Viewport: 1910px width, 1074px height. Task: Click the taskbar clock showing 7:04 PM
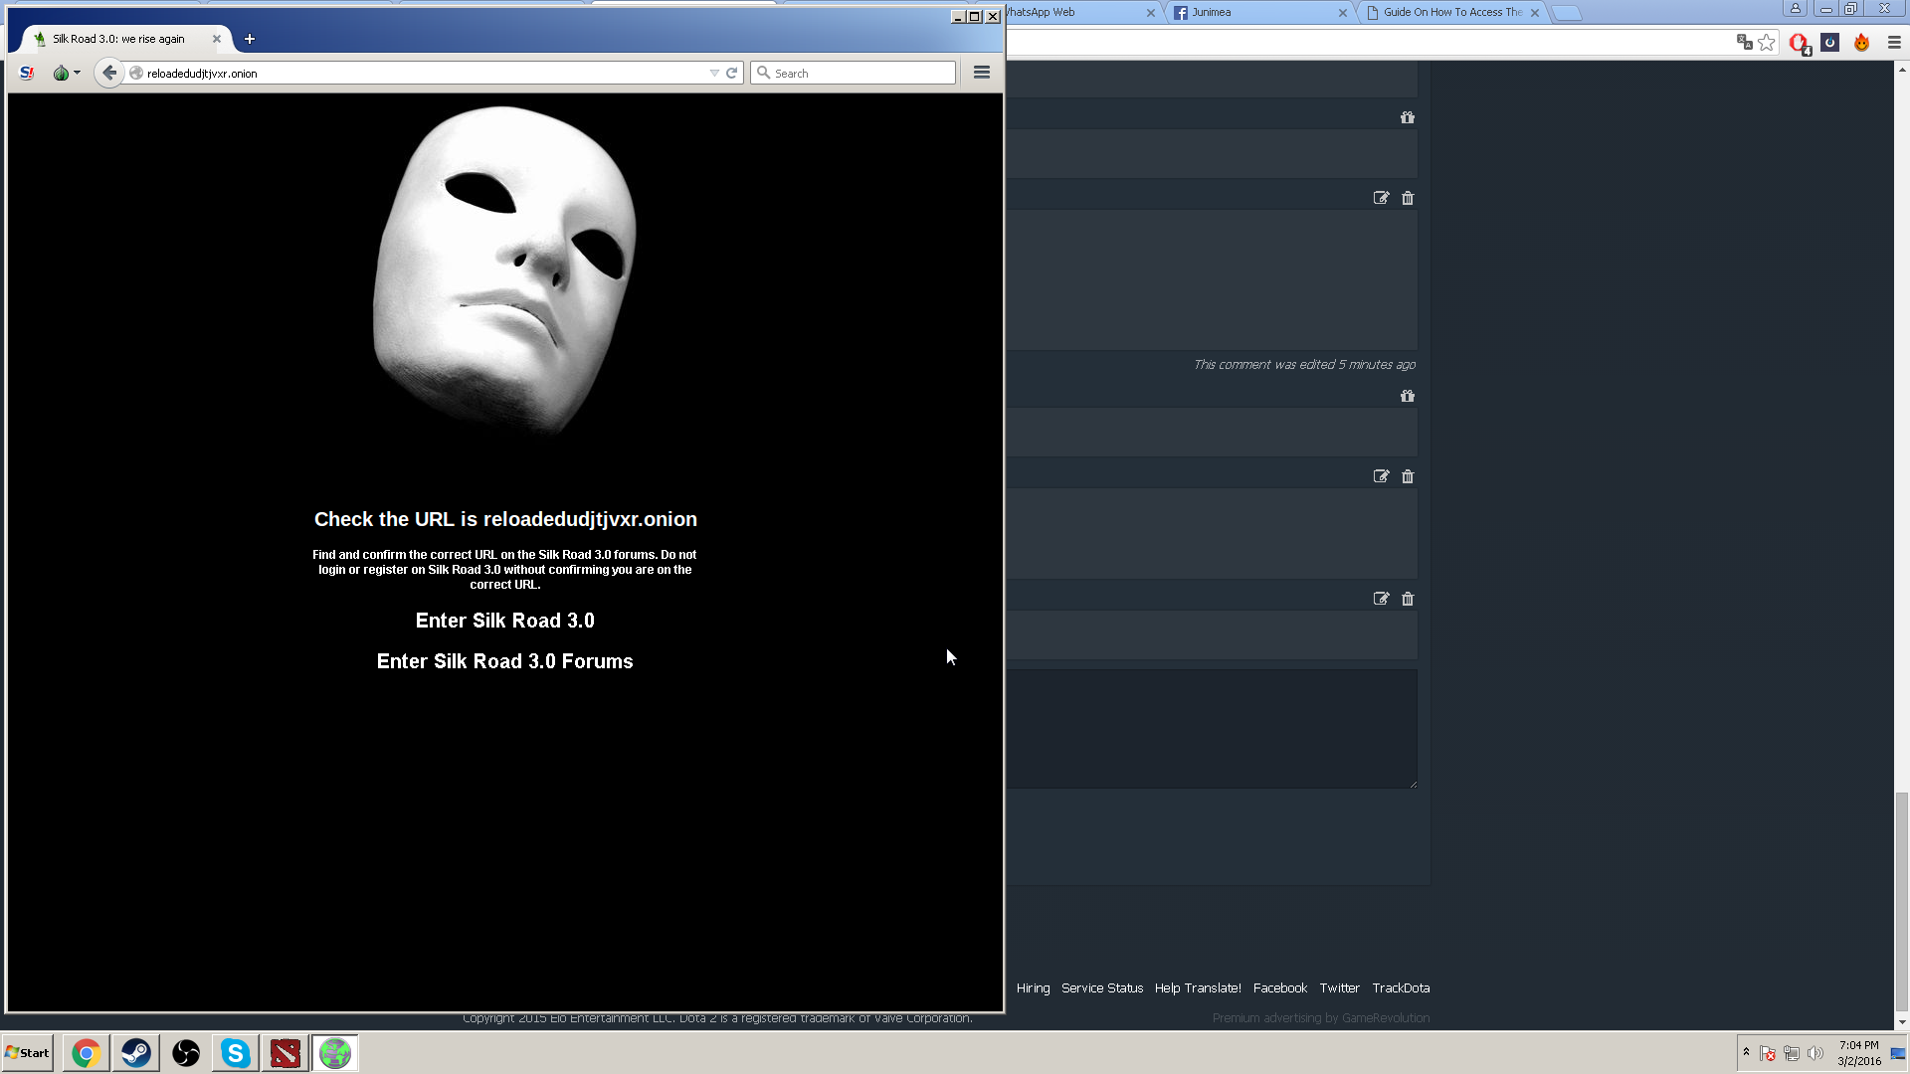click(x=1859, y=1053)
